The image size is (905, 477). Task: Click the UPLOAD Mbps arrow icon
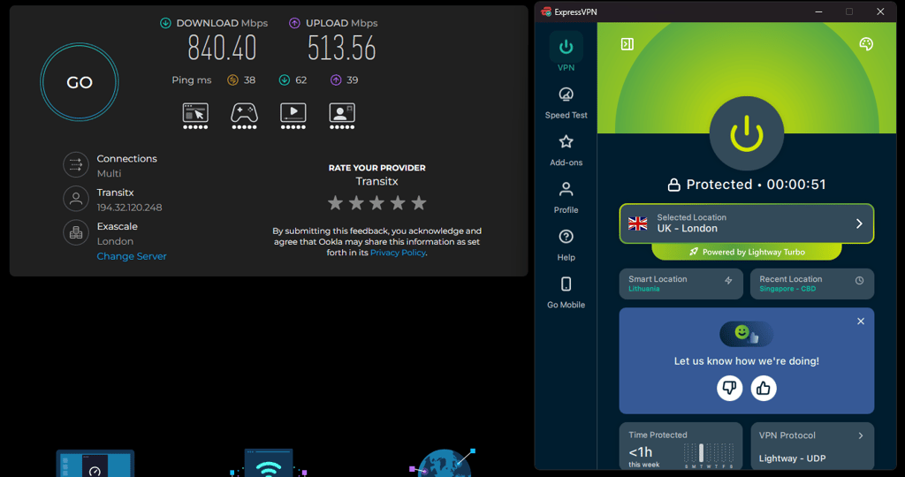[295, 23]
